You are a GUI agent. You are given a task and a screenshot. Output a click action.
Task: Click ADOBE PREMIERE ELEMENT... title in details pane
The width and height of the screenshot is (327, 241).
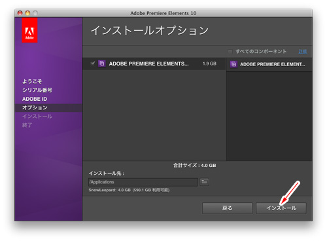pyautogui.click(x=273, y=64)
